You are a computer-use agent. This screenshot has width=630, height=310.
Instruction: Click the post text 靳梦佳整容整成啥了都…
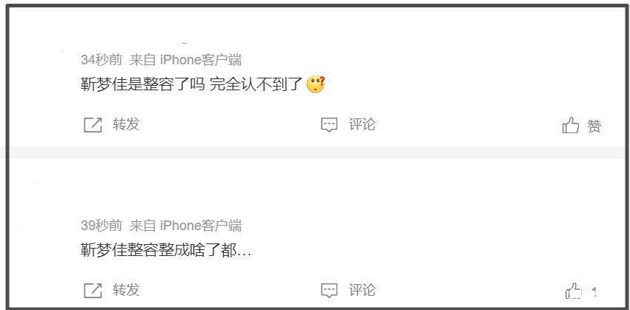166,251
